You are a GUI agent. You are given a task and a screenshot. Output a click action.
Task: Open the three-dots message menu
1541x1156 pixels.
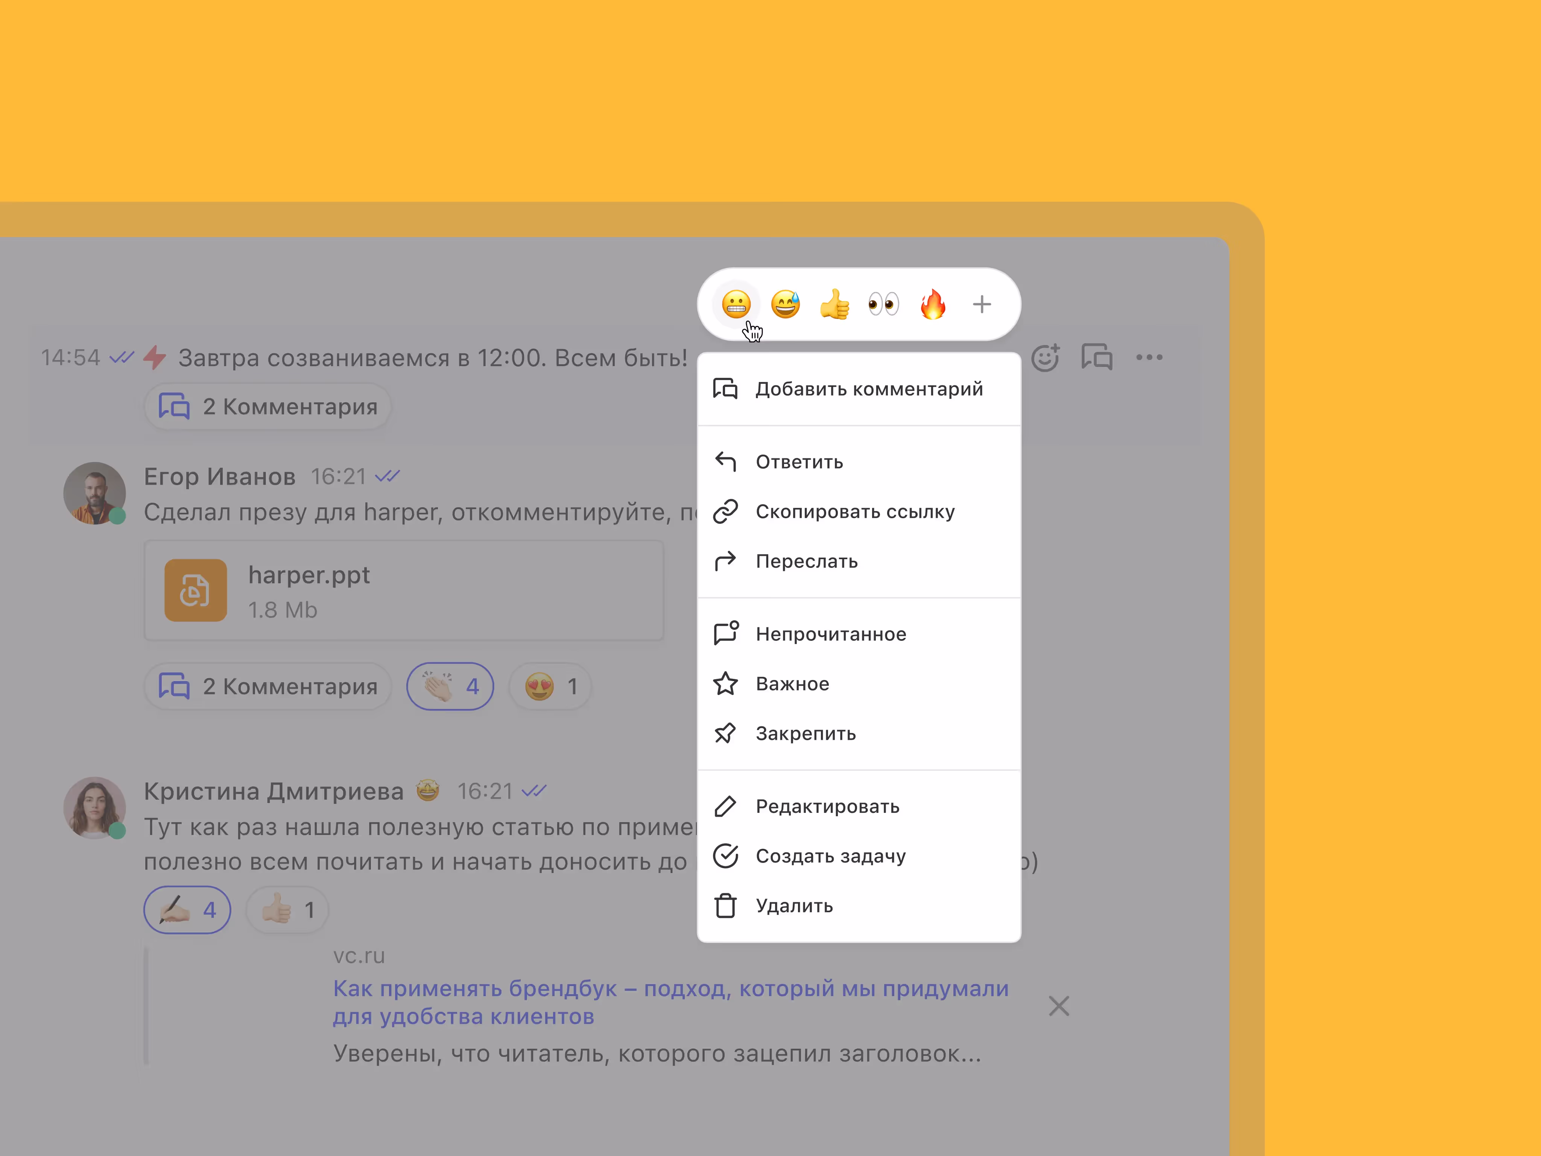(x=1149, y=357)
